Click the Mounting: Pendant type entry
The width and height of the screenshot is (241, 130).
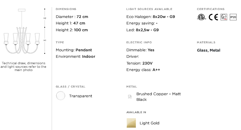tap(74, 50)
